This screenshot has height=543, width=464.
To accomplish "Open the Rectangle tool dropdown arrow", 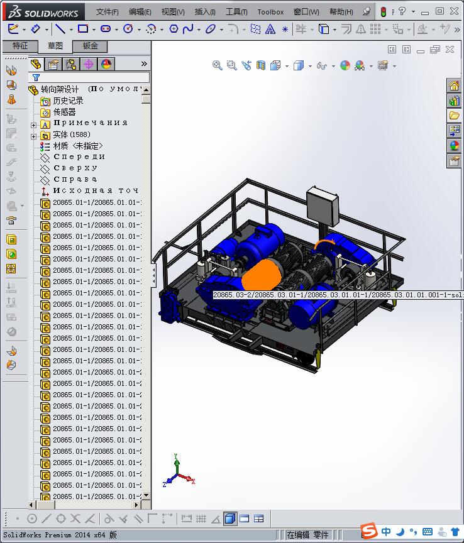I will point(94,30).
